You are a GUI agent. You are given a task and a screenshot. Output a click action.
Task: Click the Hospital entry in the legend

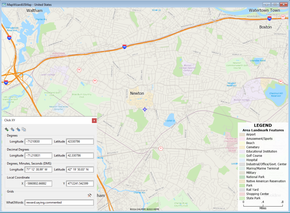coord(254,160)
